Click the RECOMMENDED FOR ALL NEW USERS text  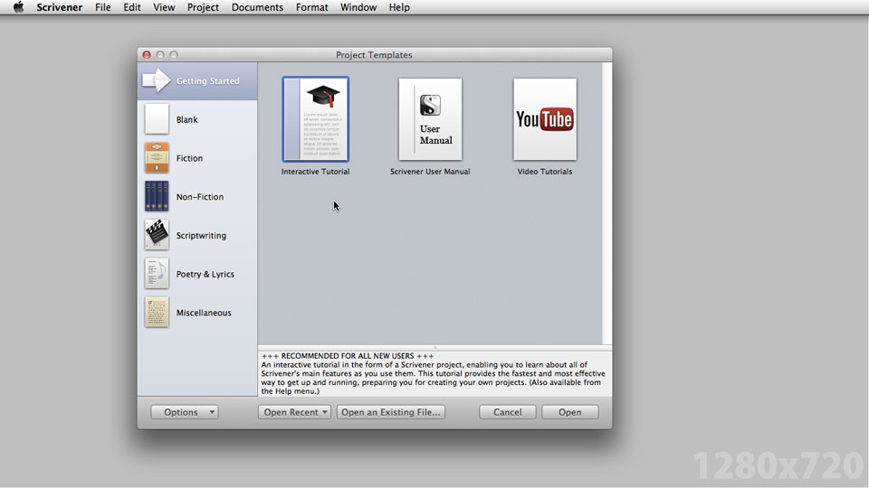[348, 356]
